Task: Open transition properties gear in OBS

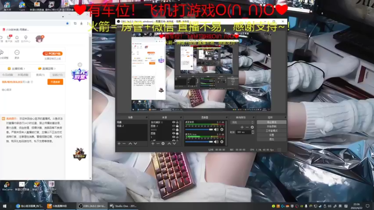Action: click(252, 127)
